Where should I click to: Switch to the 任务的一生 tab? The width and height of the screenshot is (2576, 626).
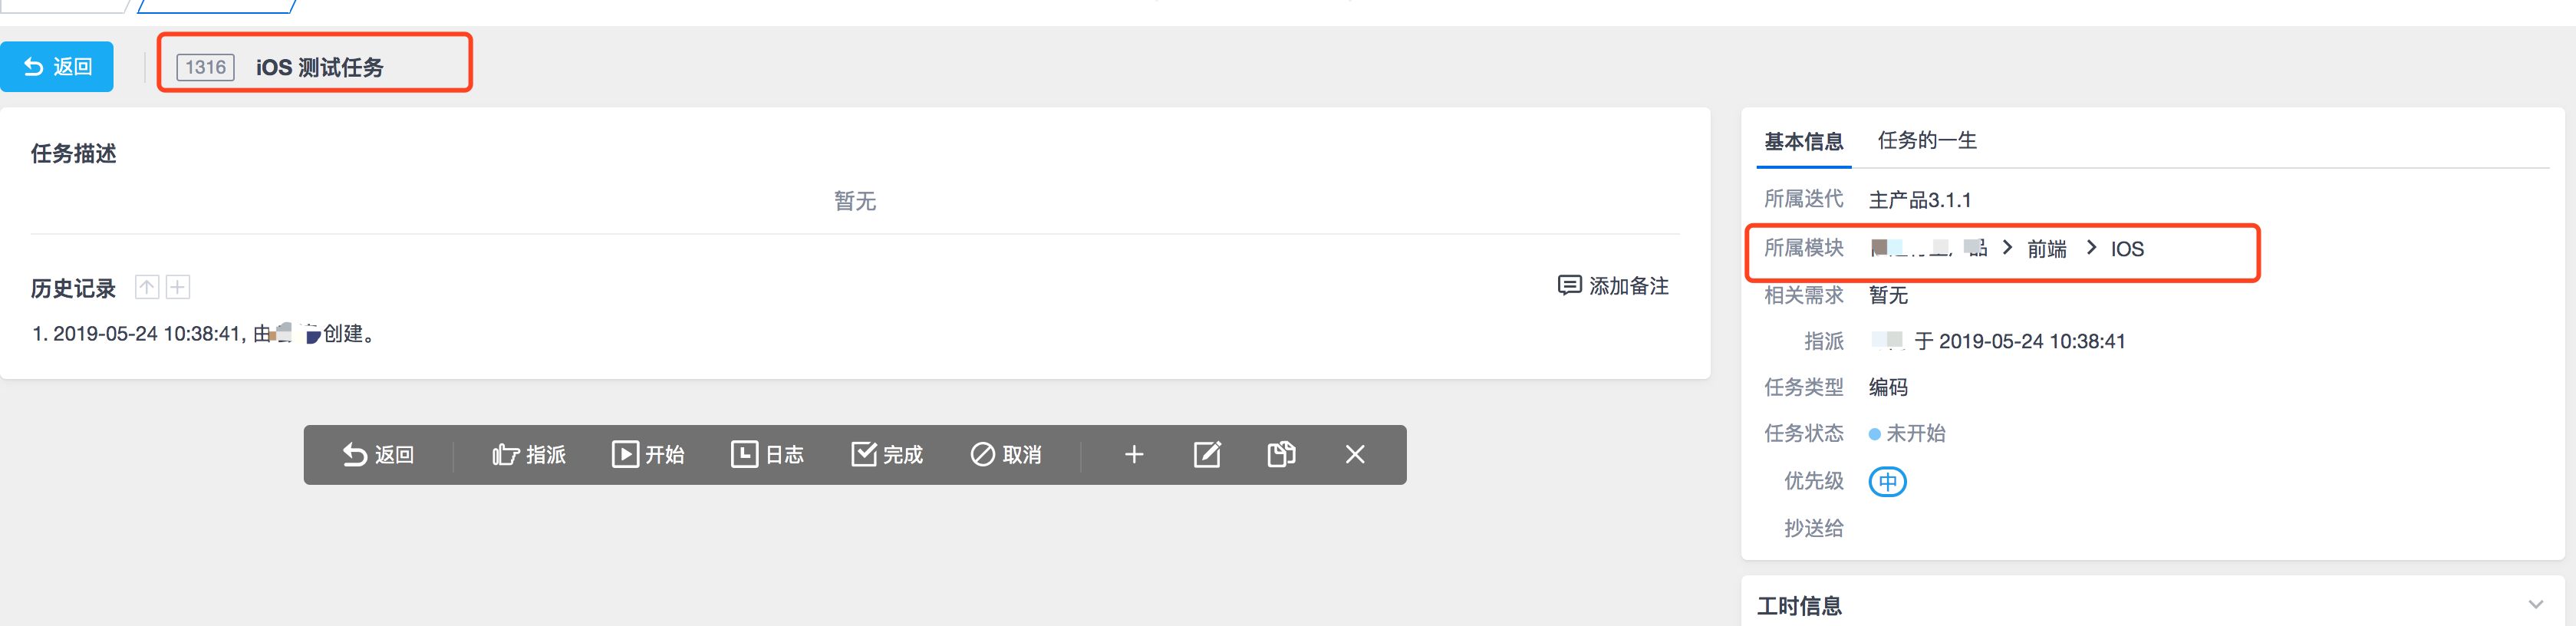(1927, 141)
